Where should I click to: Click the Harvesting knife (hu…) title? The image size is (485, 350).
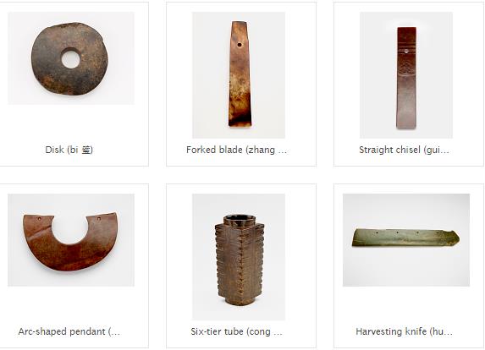tap(404, 331)
